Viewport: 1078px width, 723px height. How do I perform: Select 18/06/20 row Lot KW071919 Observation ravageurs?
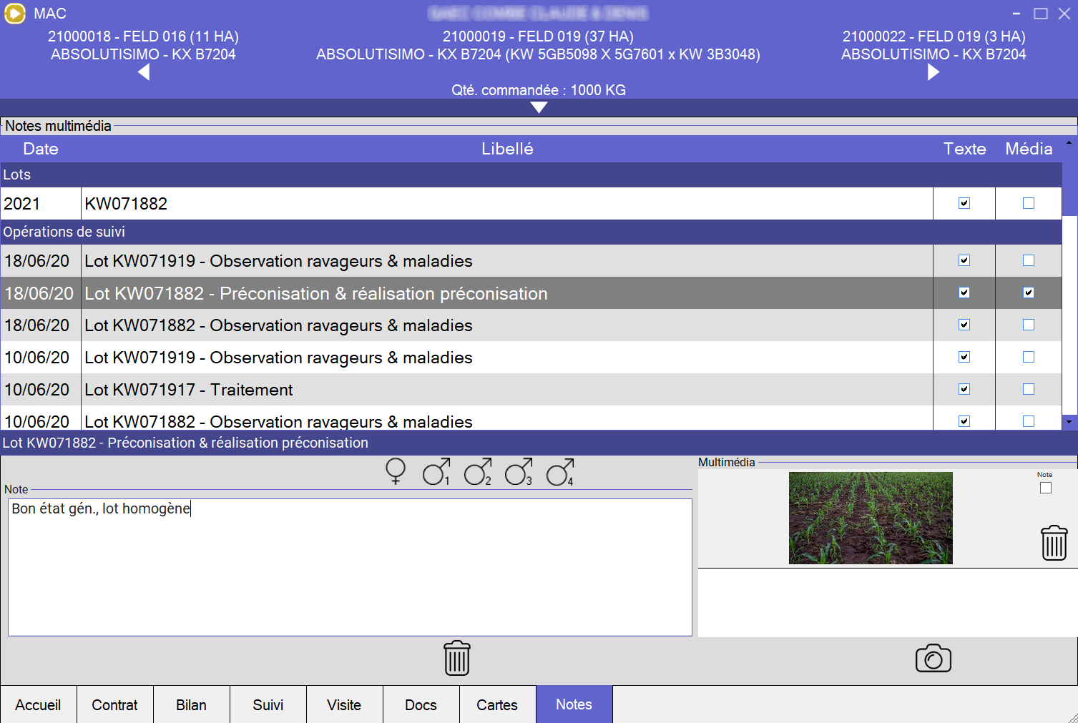pyautogui.click(x=531, y=261)
